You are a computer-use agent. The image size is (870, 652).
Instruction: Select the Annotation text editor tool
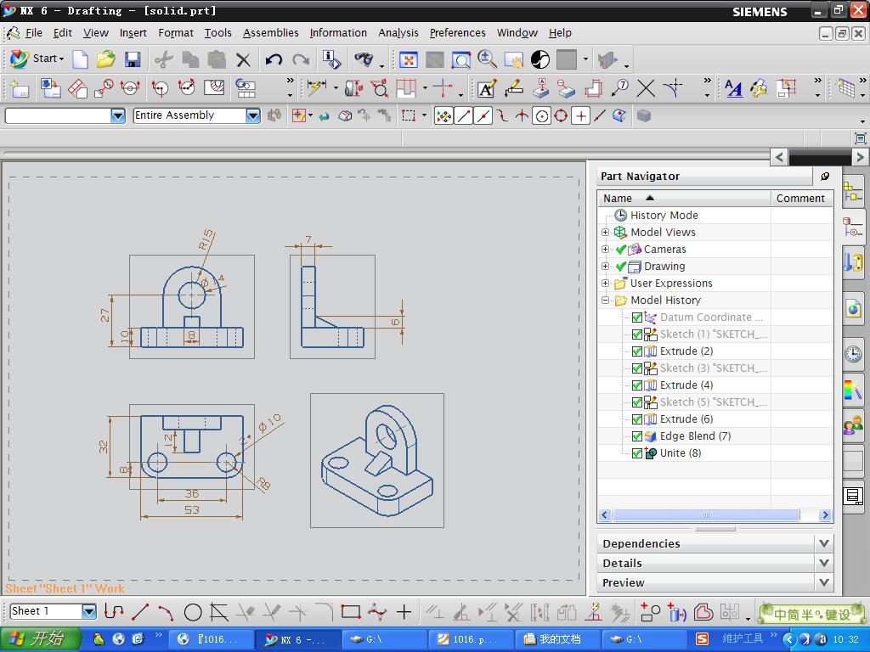point(486,88)
